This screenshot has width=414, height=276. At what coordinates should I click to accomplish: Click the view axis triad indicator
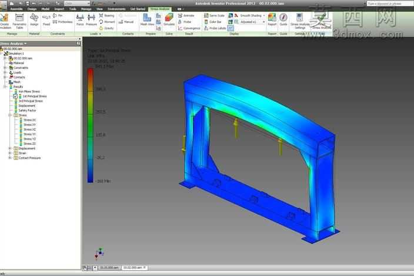click(99, 254)
